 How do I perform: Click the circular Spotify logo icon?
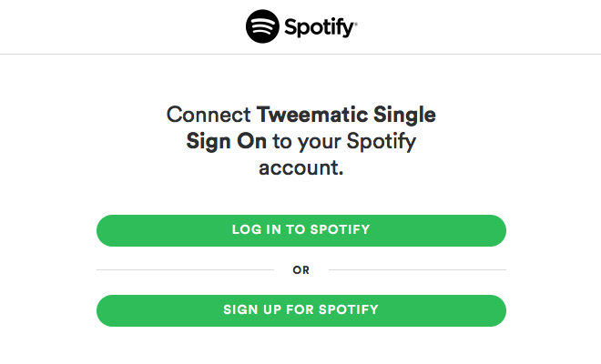tap(262, 26)
